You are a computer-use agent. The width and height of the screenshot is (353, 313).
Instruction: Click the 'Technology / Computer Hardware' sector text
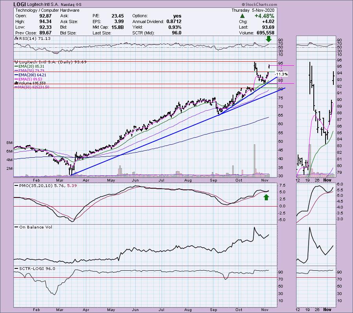pos(47,10)
